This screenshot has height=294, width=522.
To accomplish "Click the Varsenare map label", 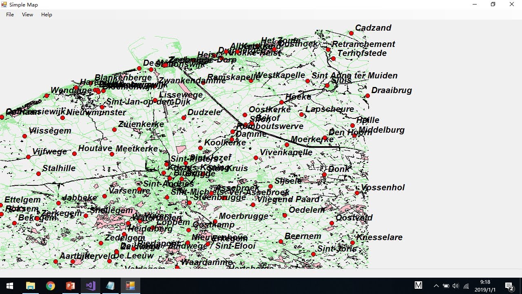I will (129, 191).
